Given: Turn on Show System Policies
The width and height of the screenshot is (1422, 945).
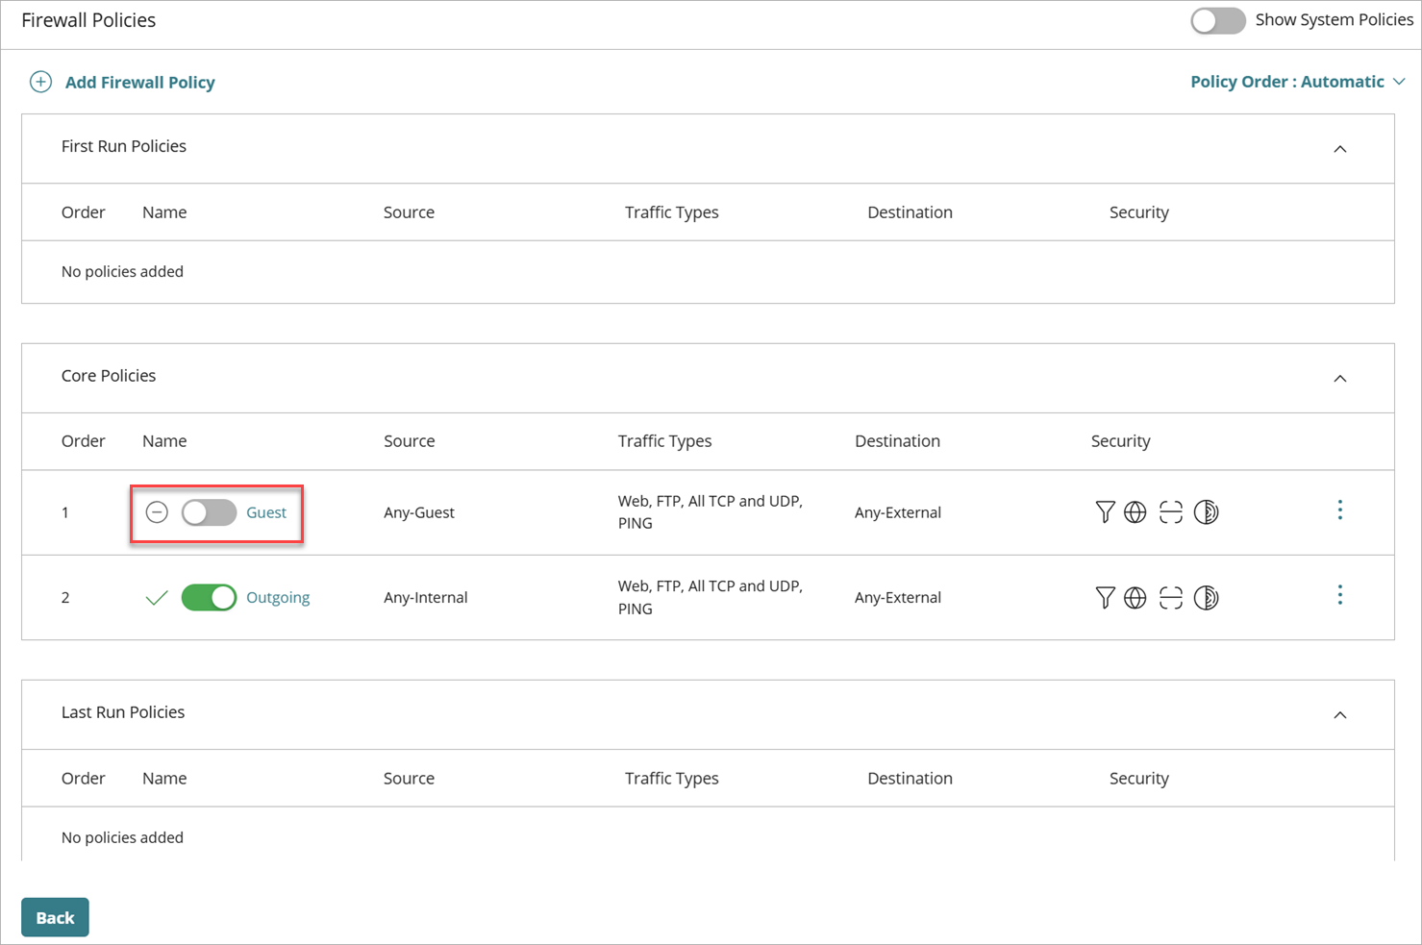Looking at the screenshot, I should point(1218,20).
